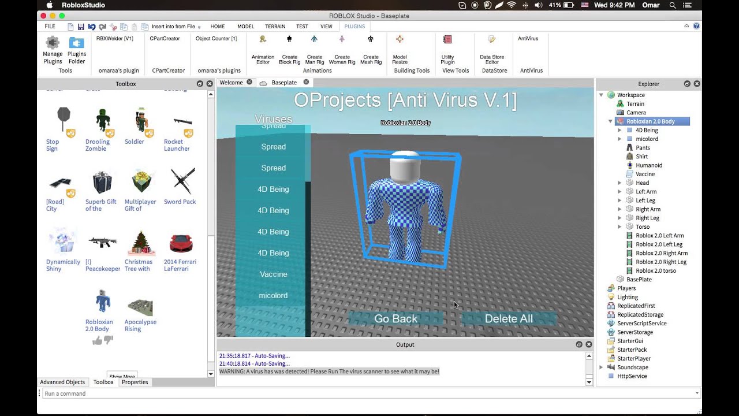Expand the Left Arm part in Explorer

619,192
